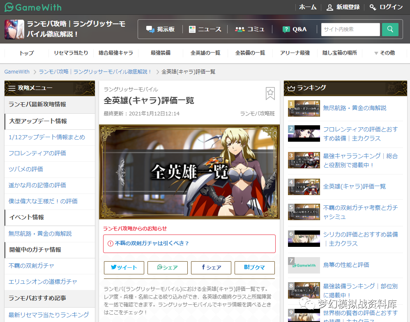Open ranking link 烏箒の性能と評価

pos(346,265)
